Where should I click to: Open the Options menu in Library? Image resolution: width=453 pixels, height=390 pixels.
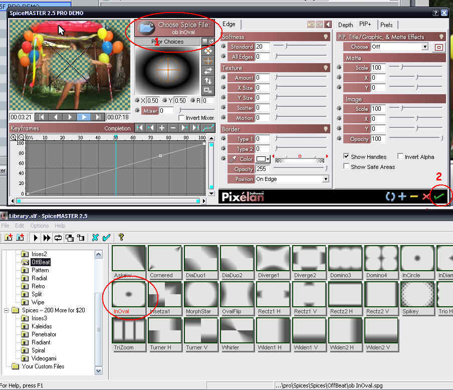pos(40,226)
